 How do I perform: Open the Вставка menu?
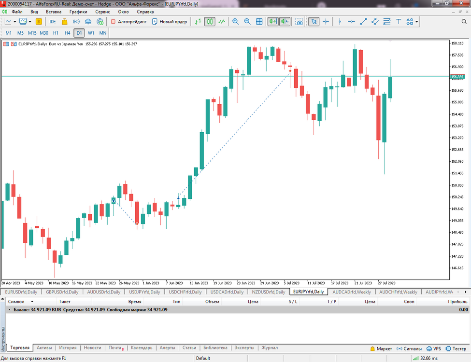coord(54,12)
